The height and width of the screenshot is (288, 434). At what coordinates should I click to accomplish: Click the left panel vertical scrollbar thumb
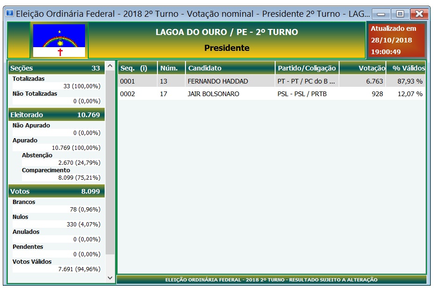[x=110, y=162]
